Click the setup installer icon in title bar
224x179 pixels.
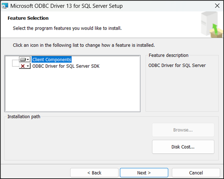pyautogui.click(x=5, y=6)
